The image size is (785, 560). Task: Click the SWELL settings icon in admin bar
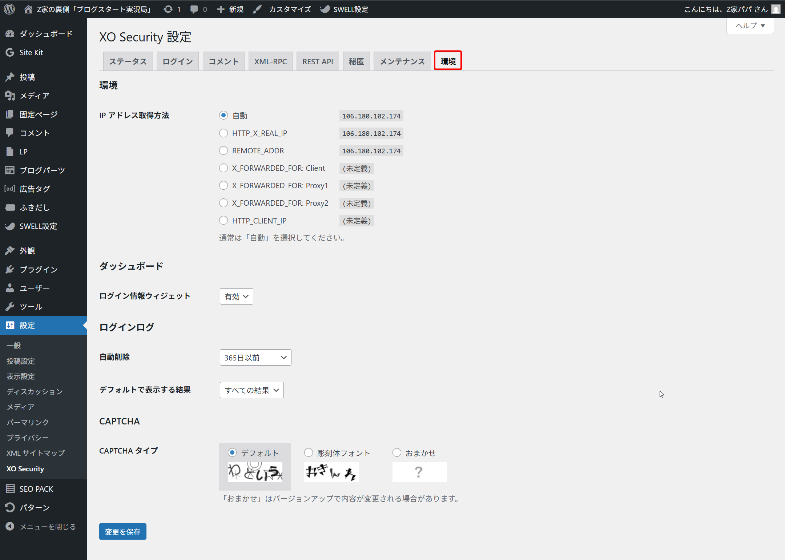[x=325, y=9]
